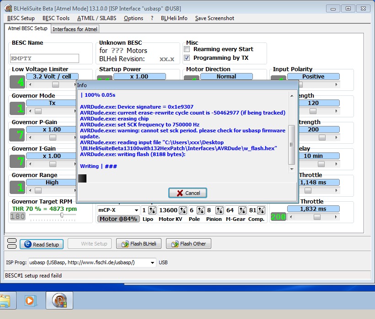
Task: Click the Governor Range High value
Action: pos(51,182)
